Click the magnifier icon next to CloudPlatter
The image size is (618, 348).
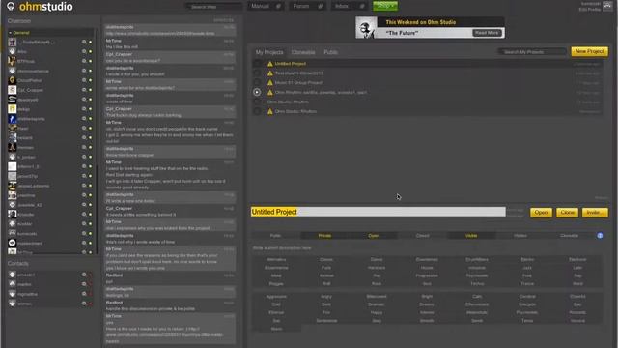click(x=84, y=80)
